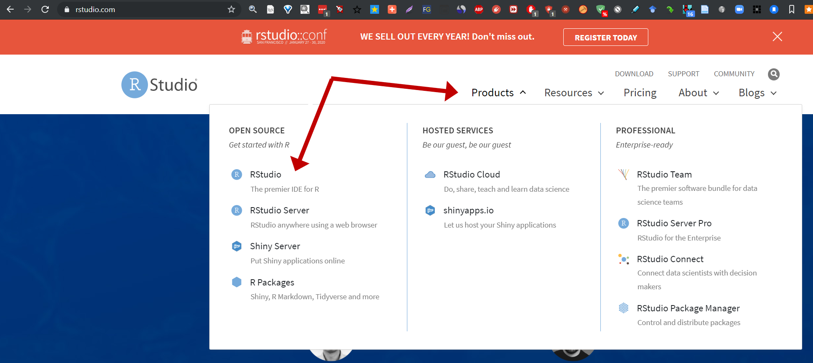Go back with the browser back arrow
Viewport: 813px width, 363px height.
point(10,9)
